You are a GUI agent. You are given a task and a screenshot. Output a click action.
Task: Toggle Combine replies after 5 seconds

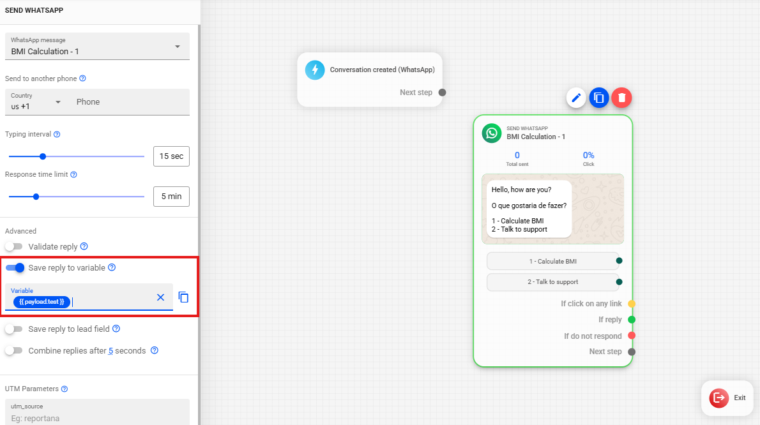(14, 351)
